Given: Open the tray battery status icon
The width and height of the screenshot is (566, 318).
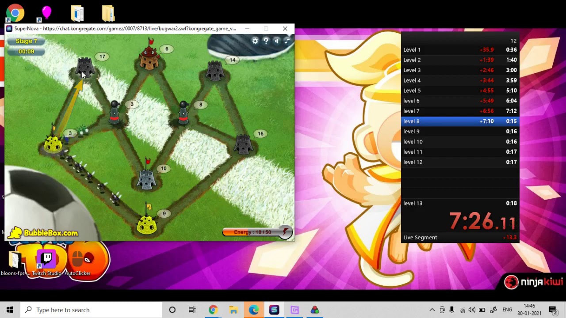Looking at the screenshot, I should pos(482,310).
